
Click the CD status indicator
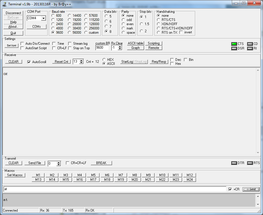(250, 44)
